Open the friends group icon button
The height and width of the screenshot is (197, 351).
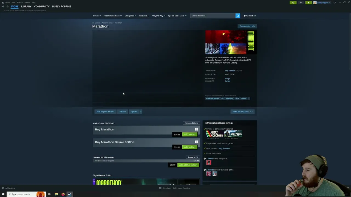coord(293,2)
